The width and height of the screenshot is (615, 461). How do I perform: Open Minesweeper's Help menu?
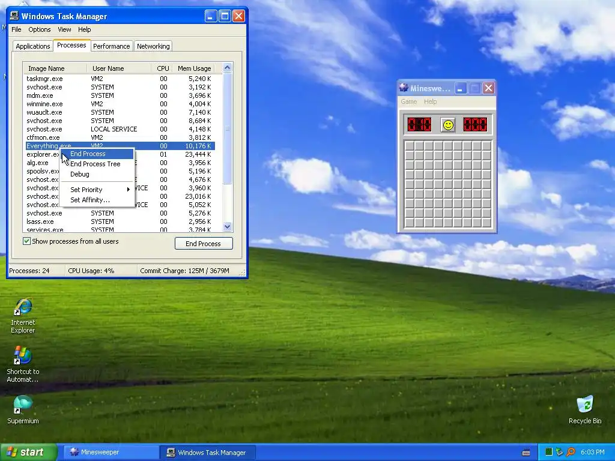point(430,101)
